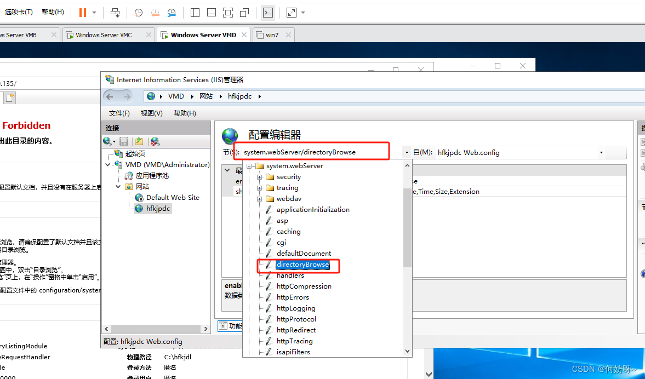Viewport: 645px width, 379px height.
Task: Click the section path input field
Action: [321, 152]
